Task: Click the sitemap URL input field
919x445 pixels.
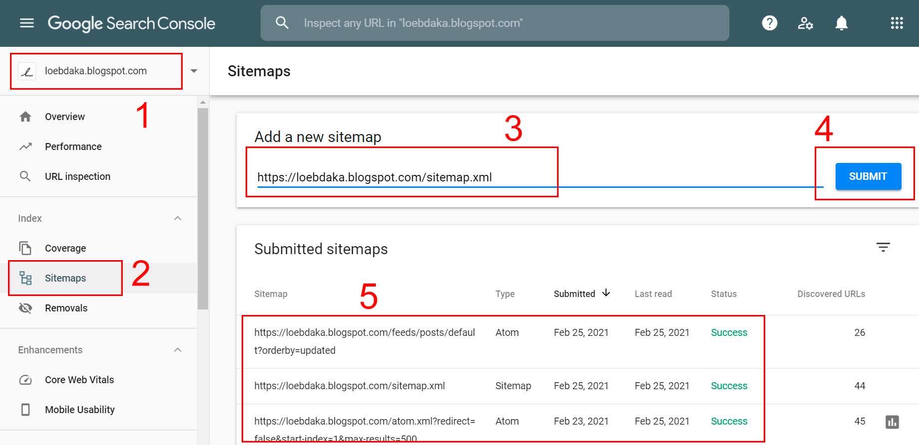Action: click(x=540, y=177)
